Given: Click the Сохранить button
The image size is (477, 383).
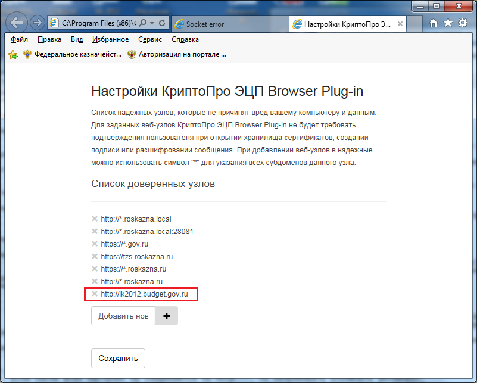Looking at the screenshot, I should pos(118,358).
